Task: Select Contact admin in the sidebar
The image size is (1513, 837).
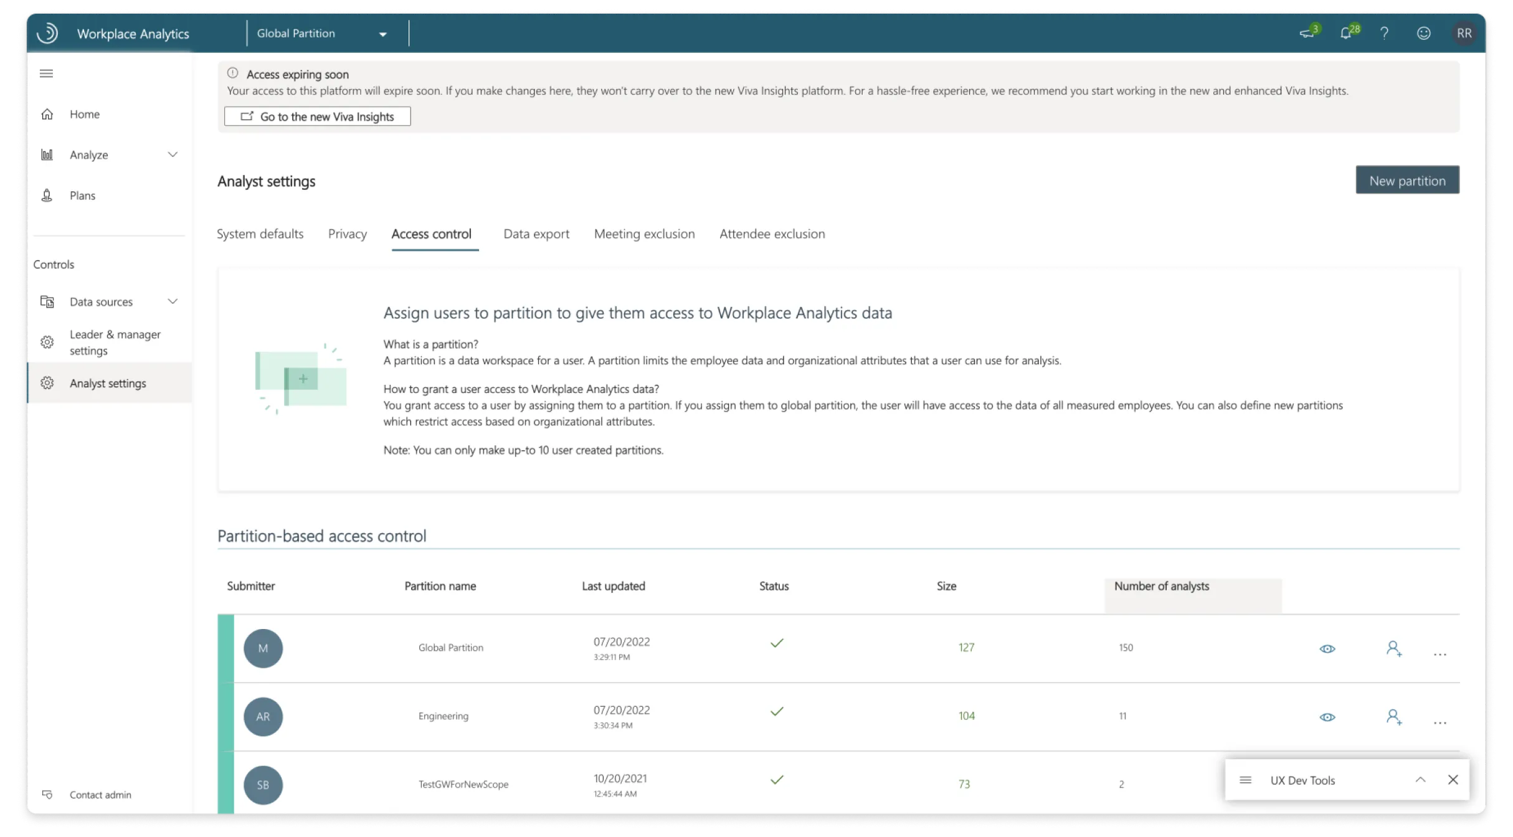Action: [x=100, y=795]
